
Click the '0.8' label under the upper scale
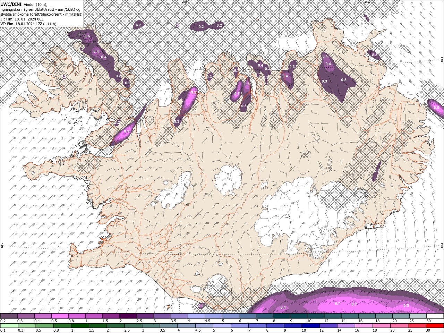click(71, 321)
